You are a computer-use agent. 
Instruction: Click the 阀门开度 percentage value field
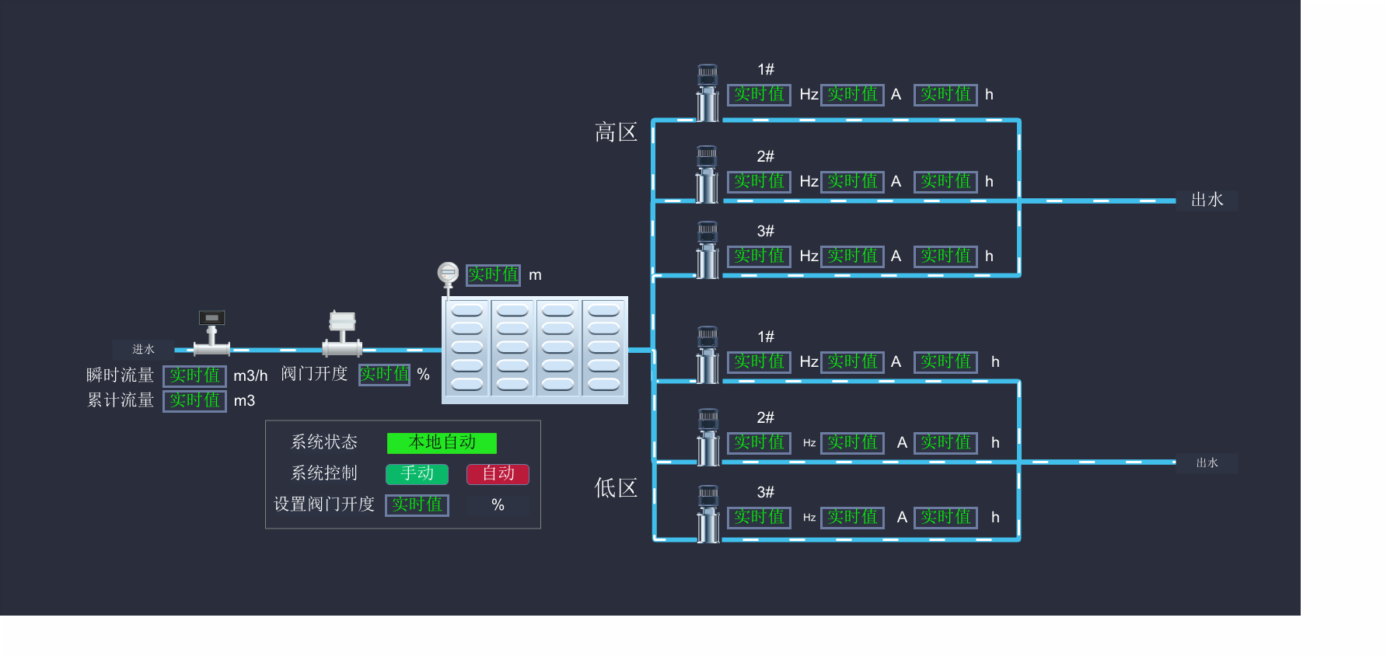tap(384, 375)
